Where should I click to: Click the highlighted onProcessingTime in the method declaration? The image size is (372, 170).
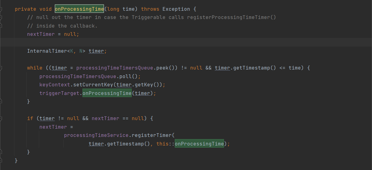pos(79,9)
